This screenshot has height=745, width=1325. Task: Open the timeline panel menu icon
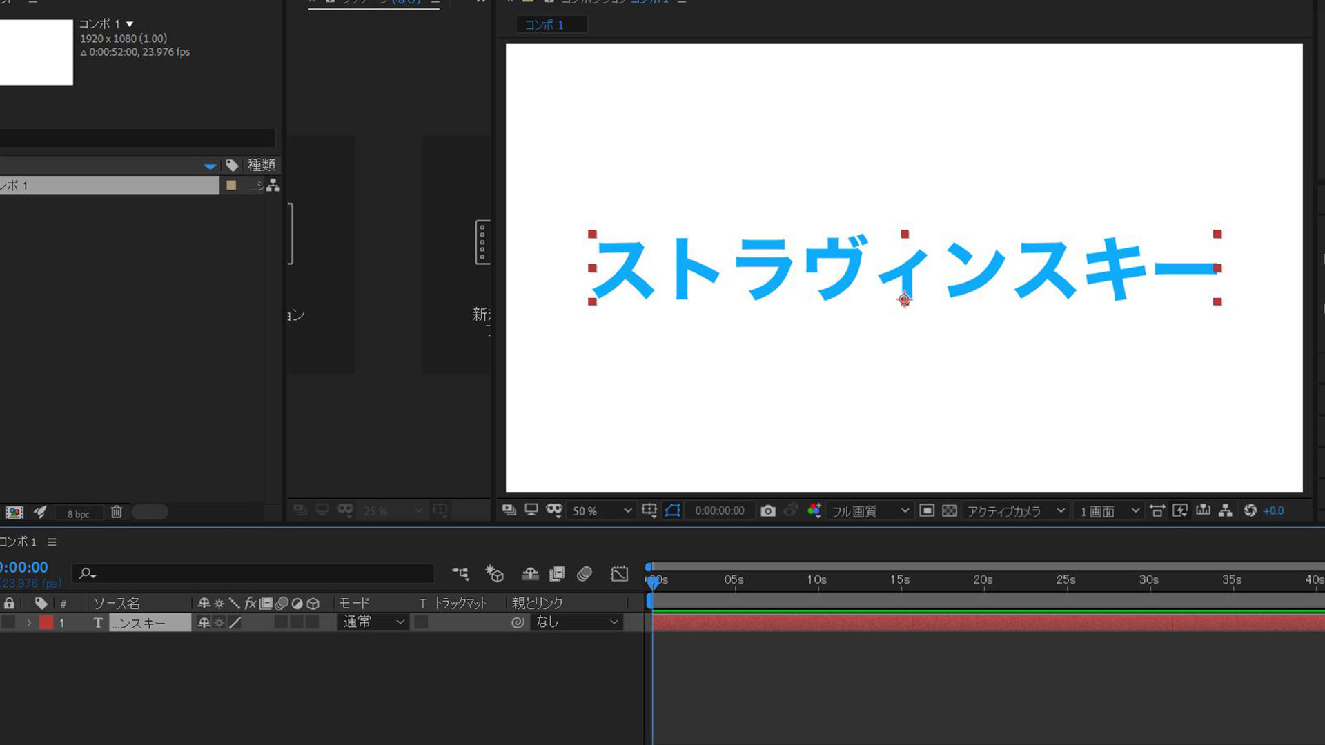[52, 542]
